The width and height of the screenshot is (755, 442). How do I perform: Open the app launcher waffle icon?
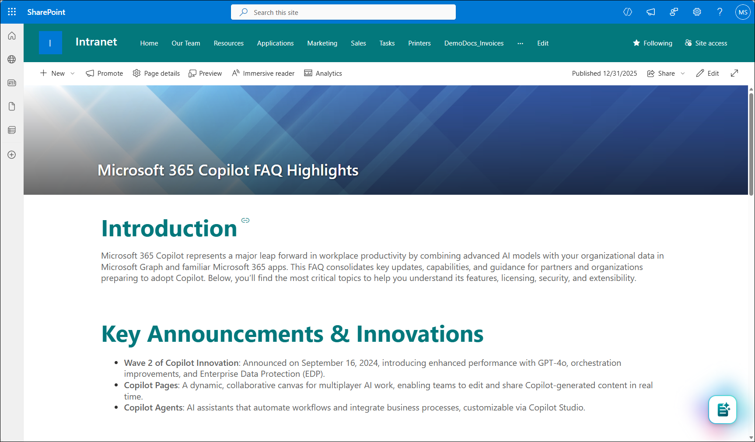coord(12,12)
